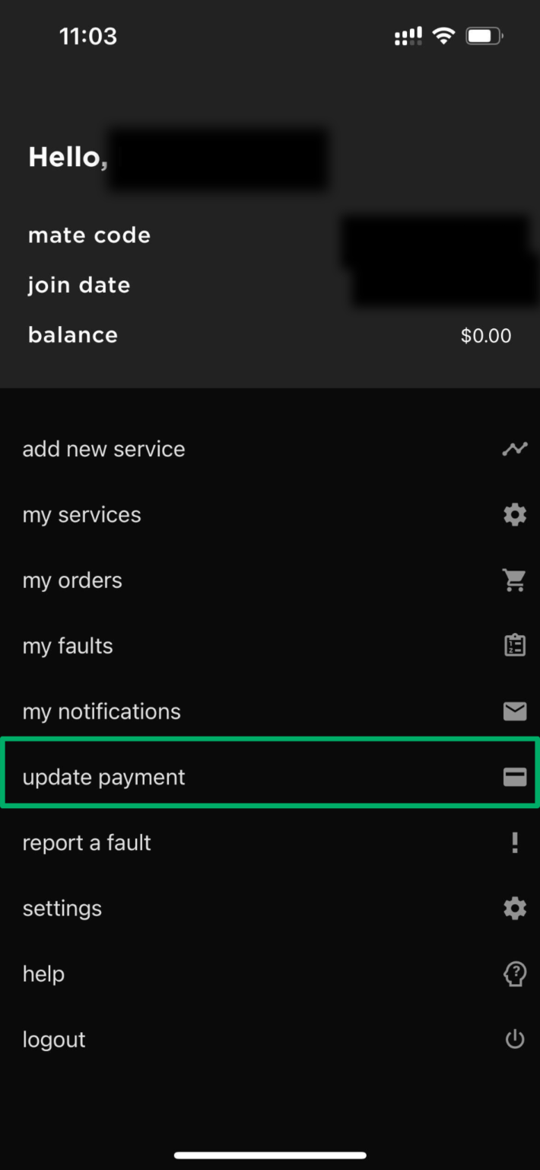Choose my orders in the menu list
The image size is (540, 1170).
72,580
